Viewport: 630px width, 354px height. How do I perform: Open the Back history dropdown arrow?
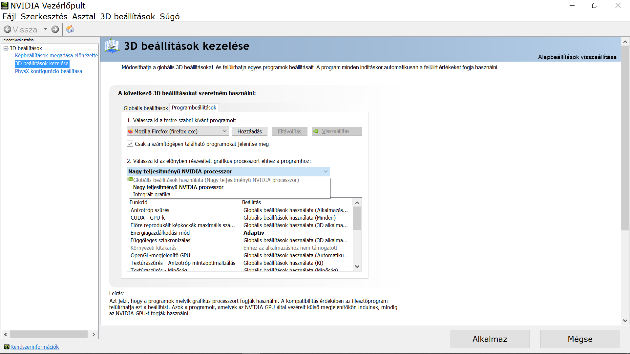pyautogui.click(x=45, y=29)
